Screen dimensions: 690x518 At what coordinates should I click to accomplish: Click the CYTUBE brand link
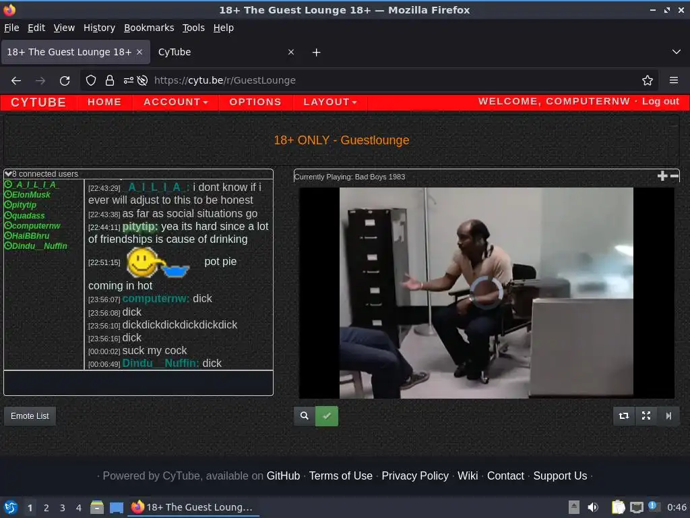click(38, 103)
